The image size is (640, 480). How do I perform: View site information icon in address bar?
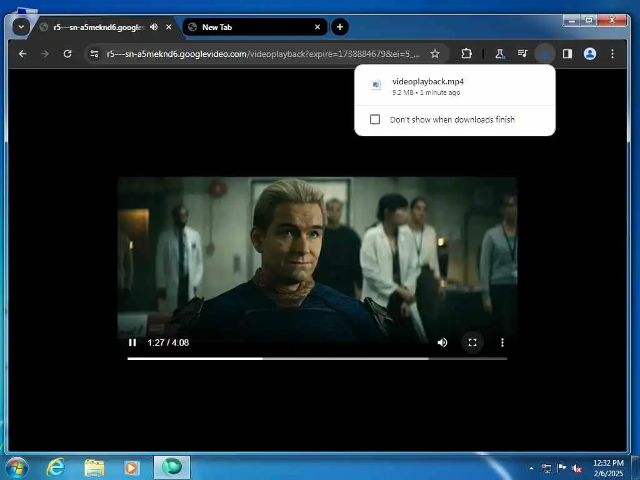(94, 54)
